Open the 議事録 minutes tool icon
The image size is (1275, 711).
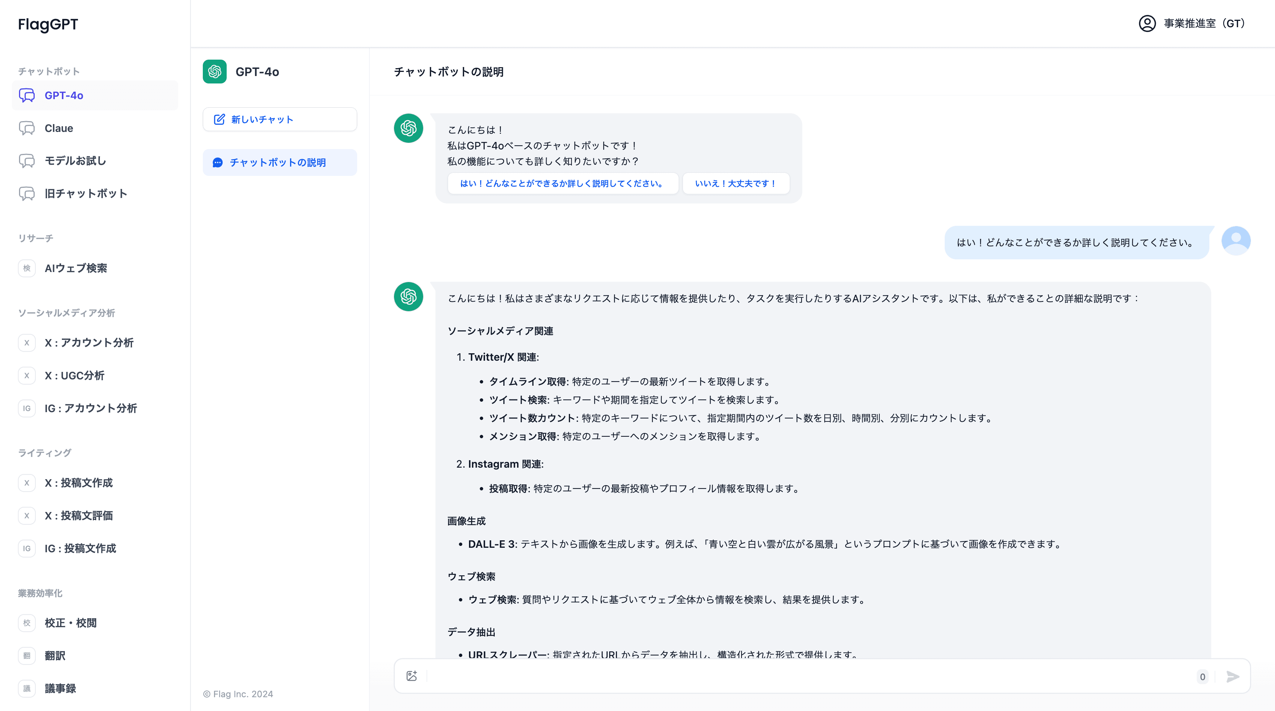tap(27, 688)
